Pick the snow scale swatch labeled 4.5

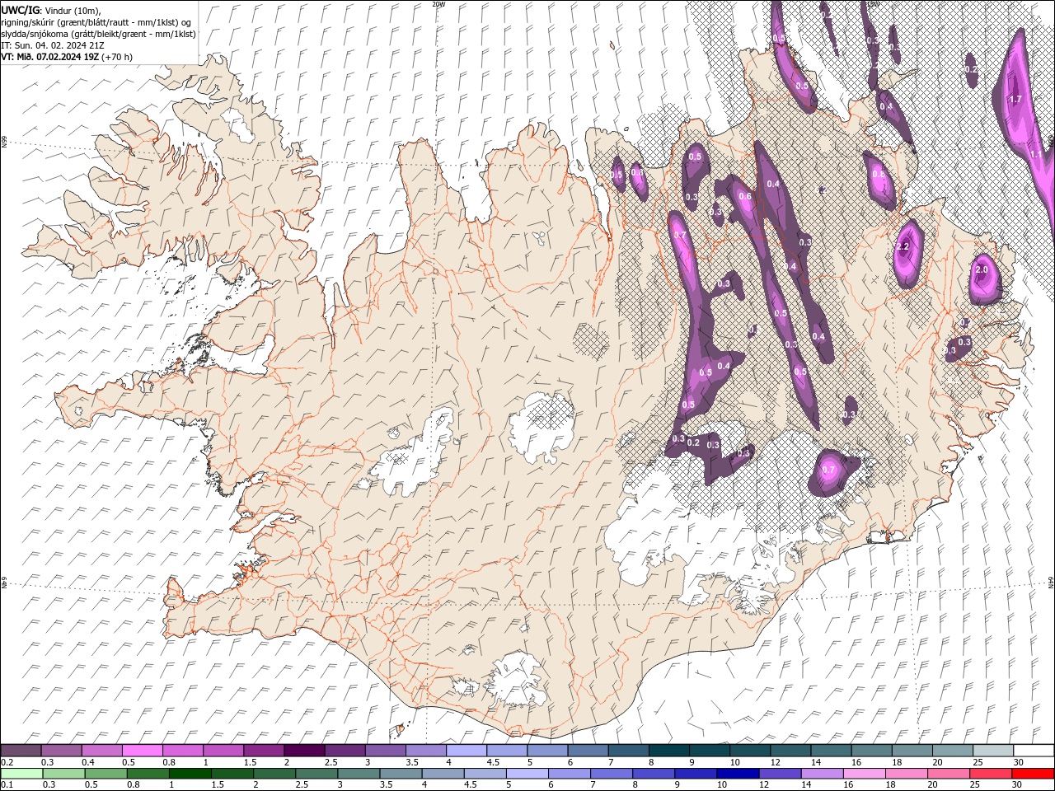click(x=507, y=751)
